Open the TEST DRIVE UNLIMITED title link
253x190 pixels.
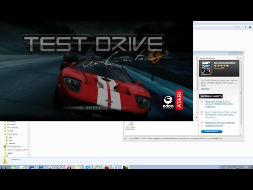click(x=225, y=63)
